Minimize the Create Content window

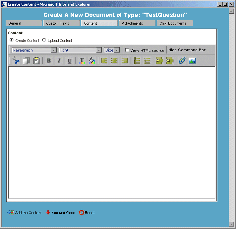(x=220, y=4)
